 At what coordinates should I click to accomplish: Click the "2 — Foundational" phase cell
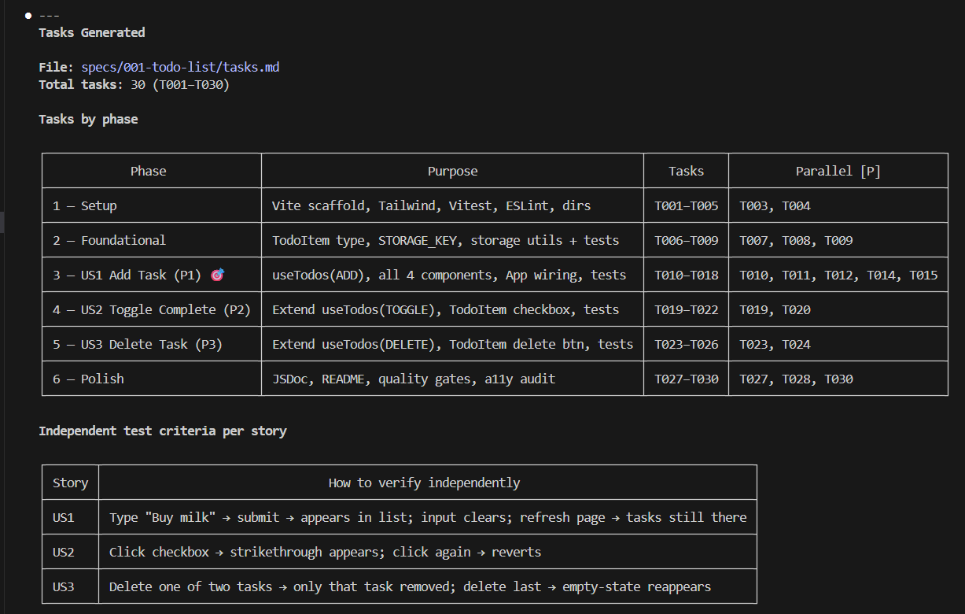[x=109, y=240]
